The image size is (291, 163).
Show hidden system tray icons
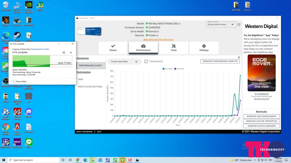[x=255, y=160]
